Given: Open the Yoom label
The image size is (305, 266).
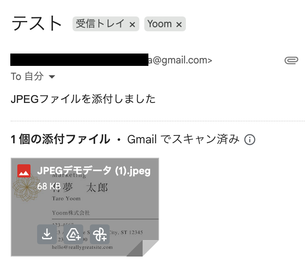Looking at the screenshot, I should pos(160,24).
